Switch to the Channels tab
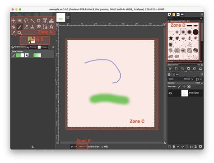Image resolution: width=214 pixels, height=163 pixels. tap(173, 75)
